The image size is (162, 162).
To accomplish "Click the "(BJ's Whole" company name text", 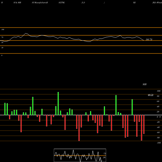I will pyautogui.click(x=157, y=3).
